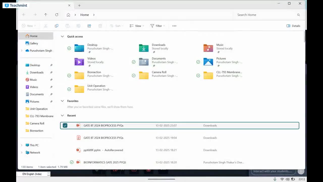Click Home breadcrumb in address bar
Image resolution: width=323 pixels, height=182 pixels.
[x=85, y=15]
